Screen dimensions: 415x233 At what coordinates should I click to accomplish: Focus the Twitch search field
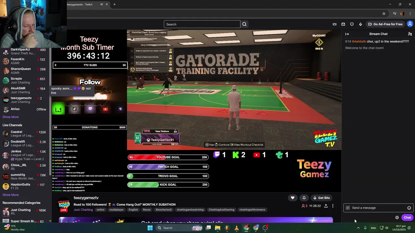coord(202,24)
